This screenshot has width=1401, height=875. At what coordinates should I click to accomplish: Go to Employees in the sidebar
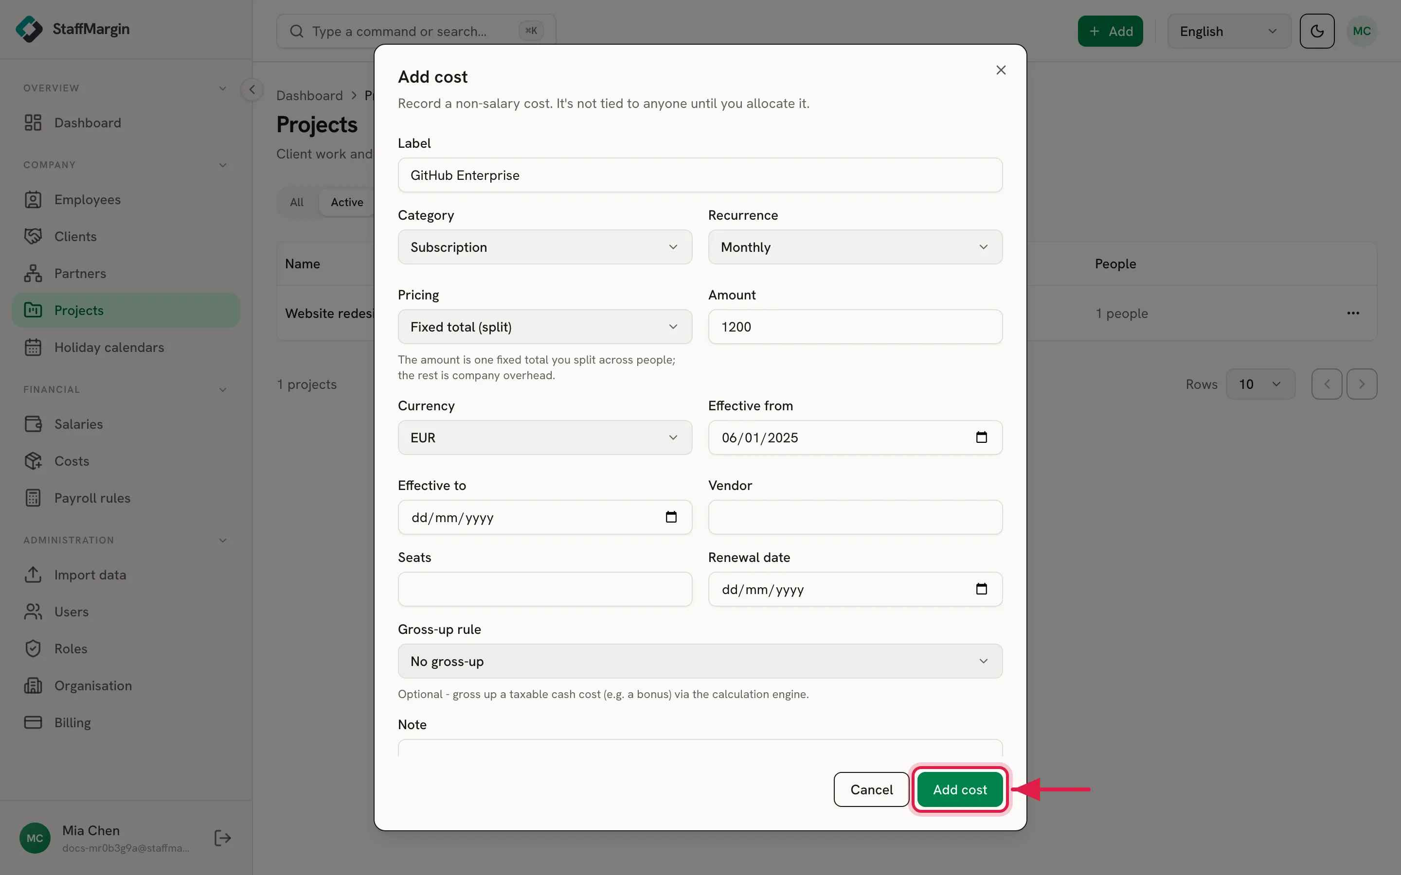[x=126, y=200]
